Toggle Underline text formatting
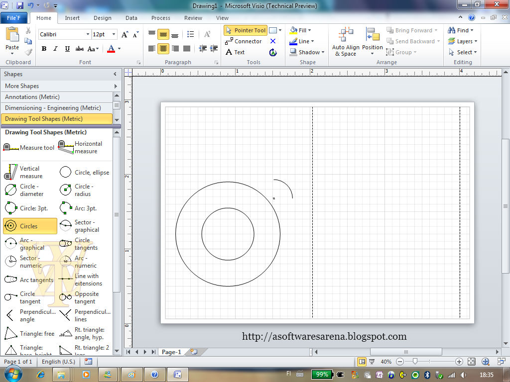The width and height of the screenshot is (510, 382). point(67,49)
